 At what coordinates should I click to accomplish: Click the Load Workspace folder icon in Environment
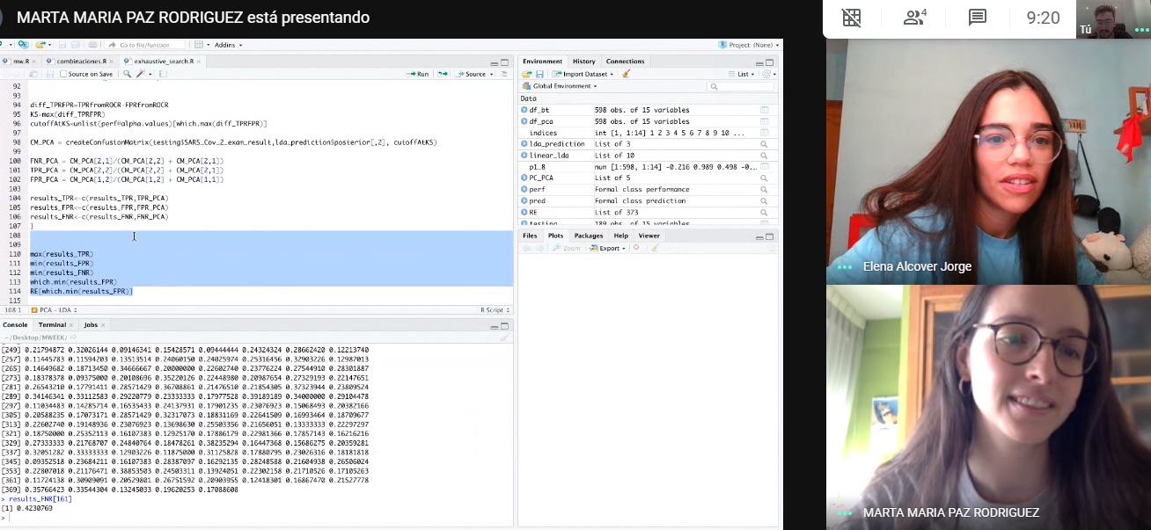coord(527,74)
